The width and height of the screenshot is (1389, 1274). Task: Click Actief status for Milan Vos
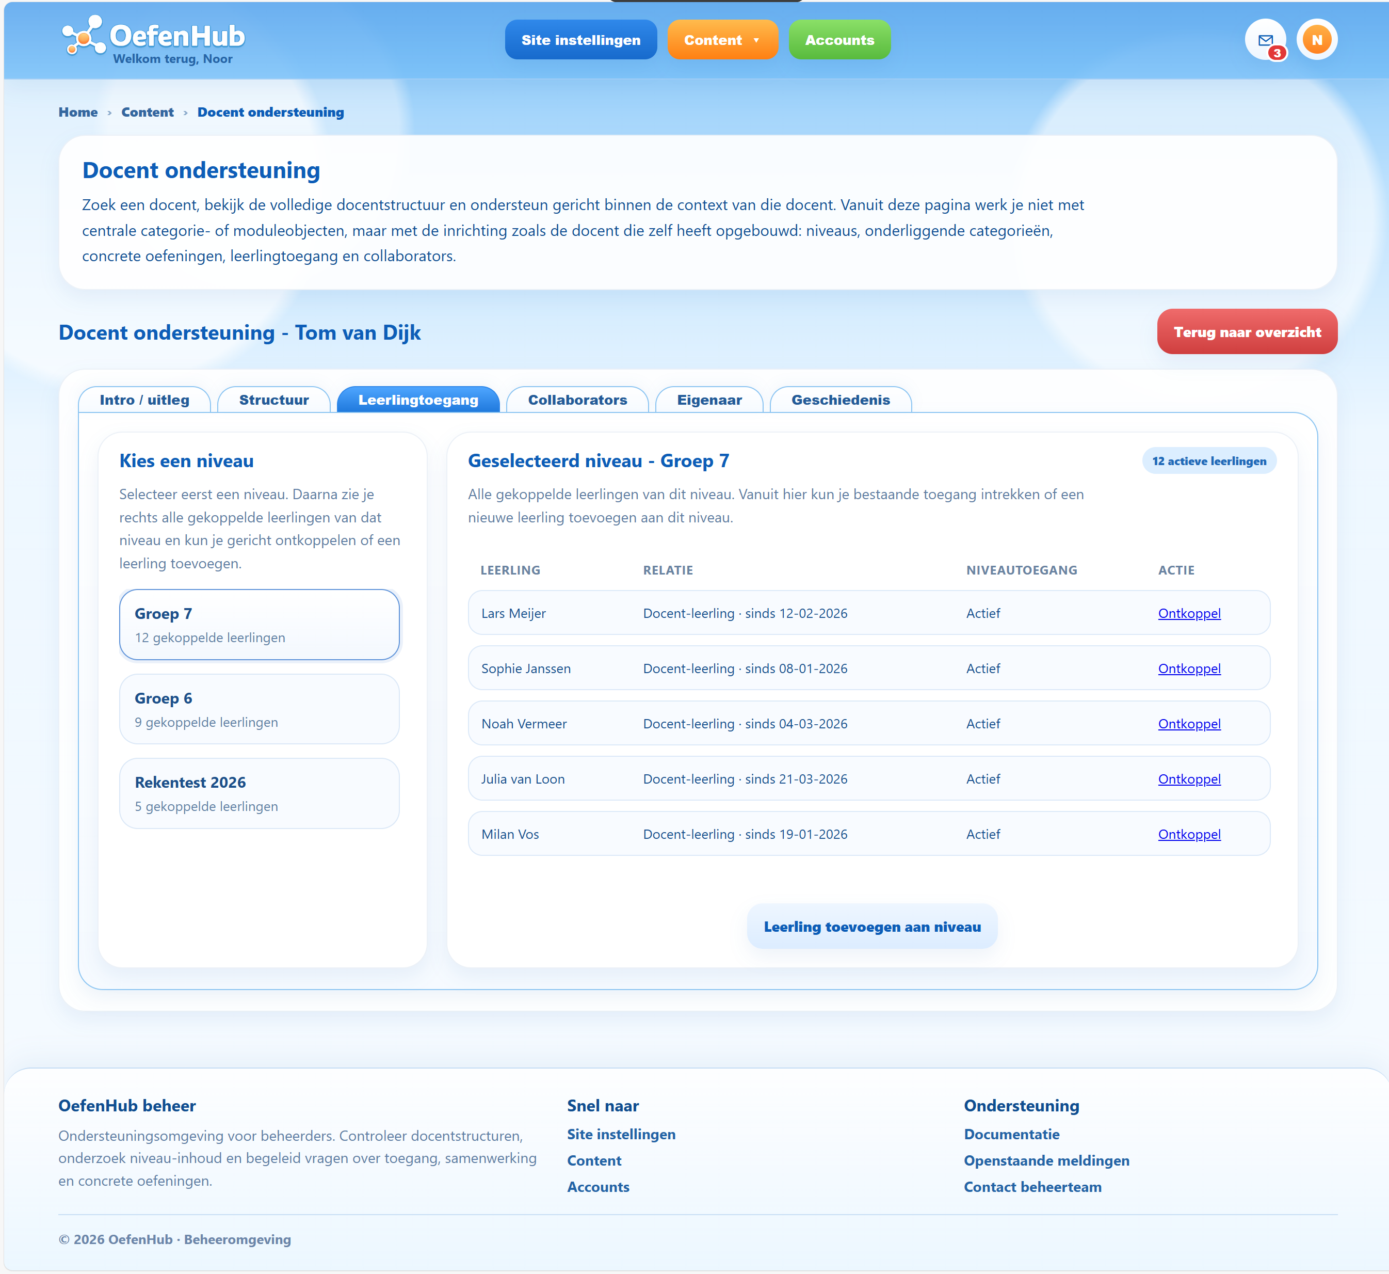(x=983, y=834)
